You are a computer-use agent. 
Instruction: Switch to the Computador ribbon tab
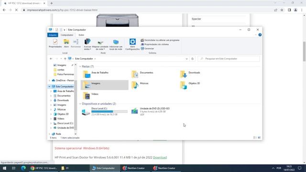[x=67, y=35]
